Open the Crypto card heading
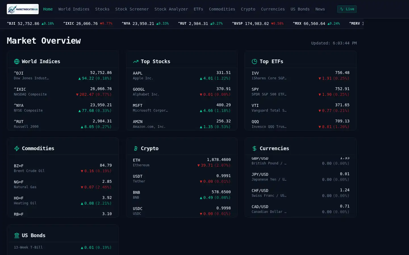 click(x=150, y=148)
